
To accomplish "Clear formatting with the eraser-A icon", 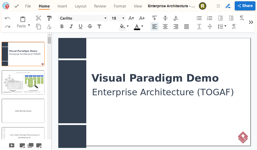I will pos(49,27).
